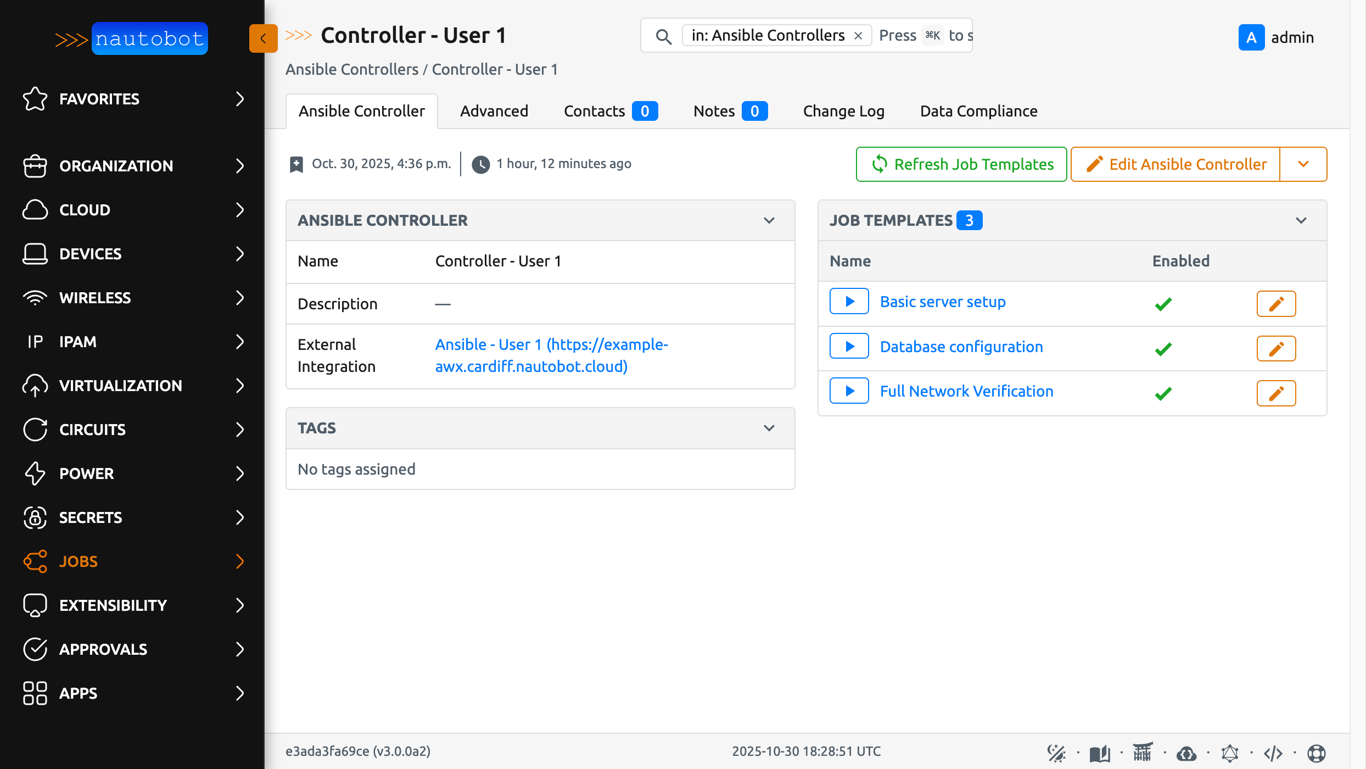Open the Change Log tab
This screenshot has width=1366, height=769.
point(843,111)
